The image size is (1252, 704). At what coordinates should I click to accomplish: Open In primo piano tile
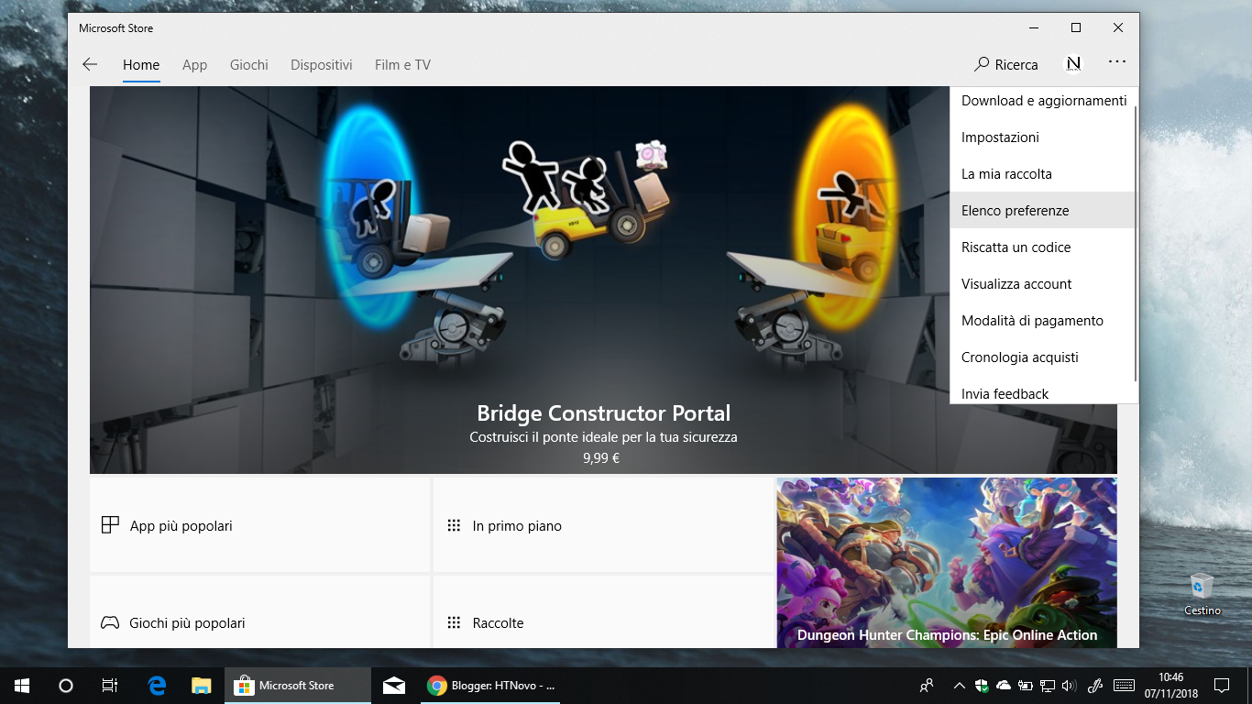(603, 525)
